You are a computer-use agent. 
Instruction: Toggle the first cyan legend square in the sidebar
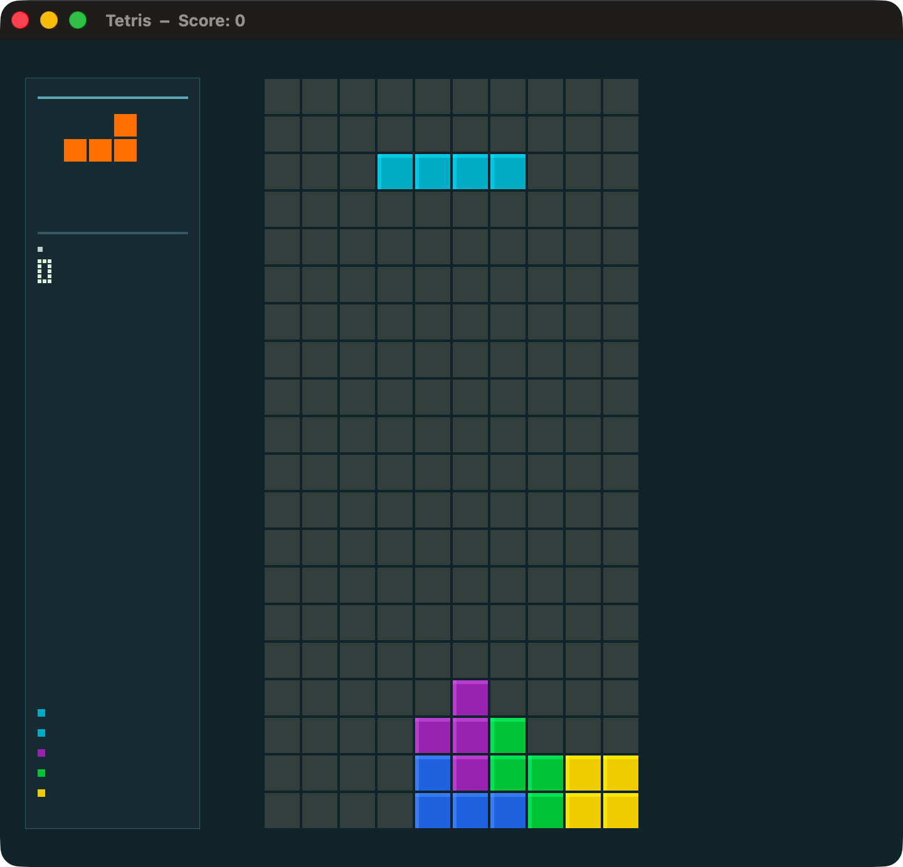(x=41, y=712)
